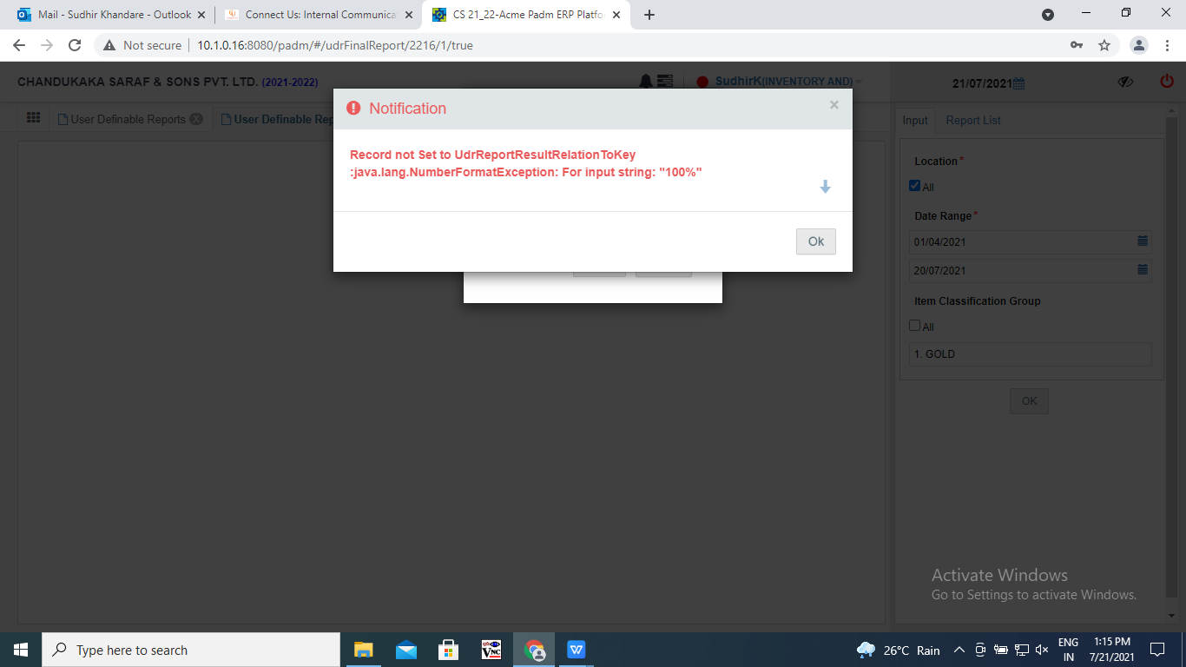Click the OK button in Input panel
This screenshot has height=667, width=1186.
click(x=1029, y=401)
